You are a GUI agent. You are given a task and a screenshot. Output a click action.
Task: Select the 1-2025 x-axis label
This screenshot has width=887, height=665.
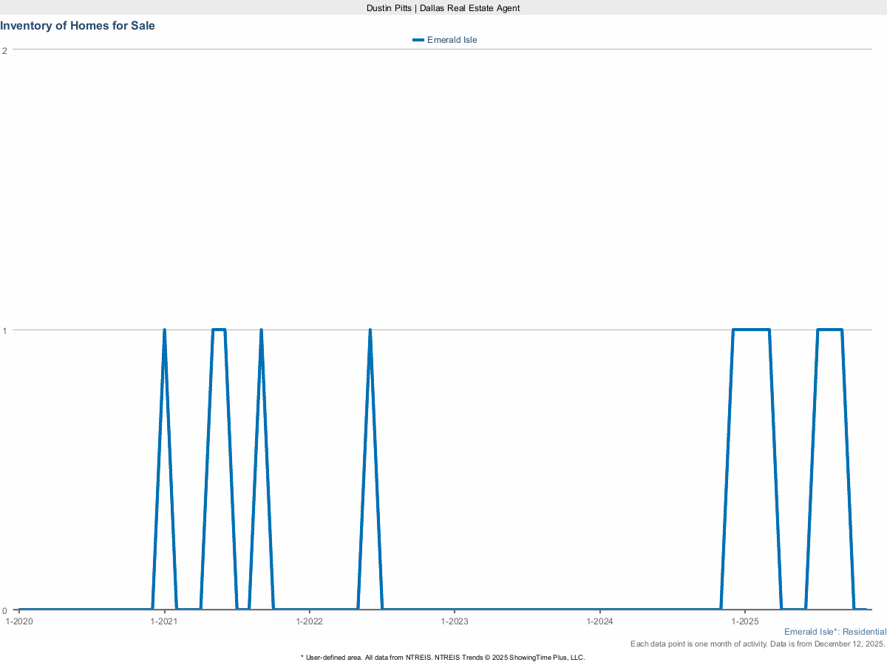coord(745,621)
